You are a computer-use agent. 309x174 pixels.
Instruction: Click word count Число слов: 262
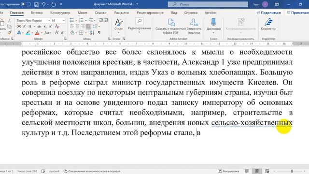[x=27, y=171]
